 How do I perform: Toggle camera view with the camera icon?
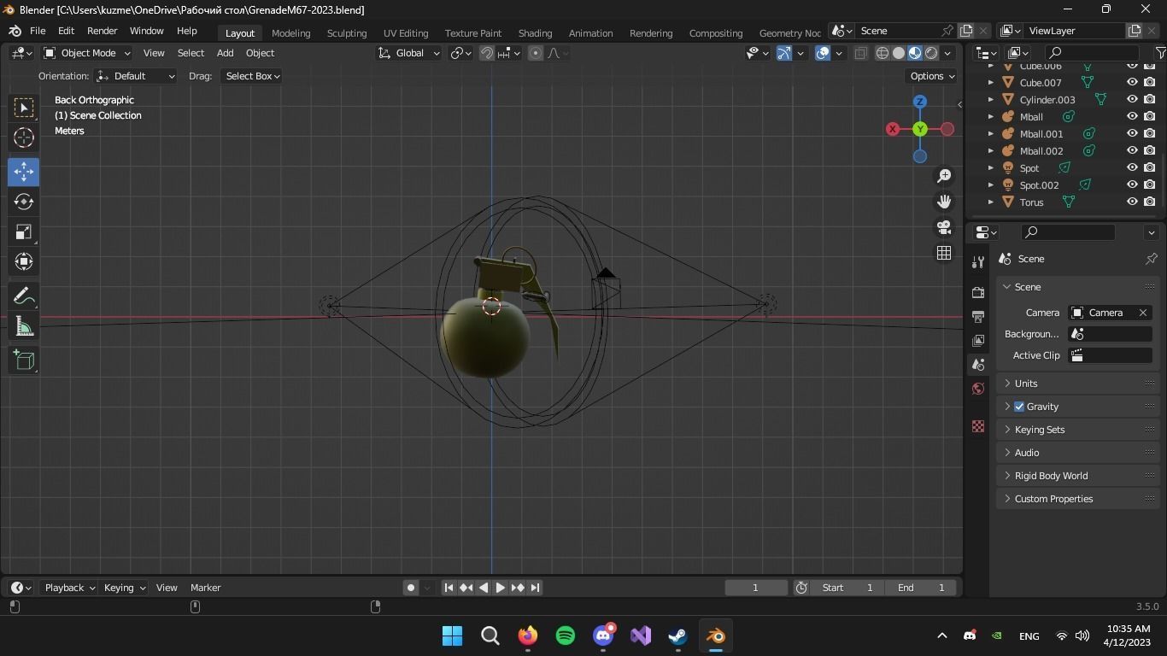point(944,227)
